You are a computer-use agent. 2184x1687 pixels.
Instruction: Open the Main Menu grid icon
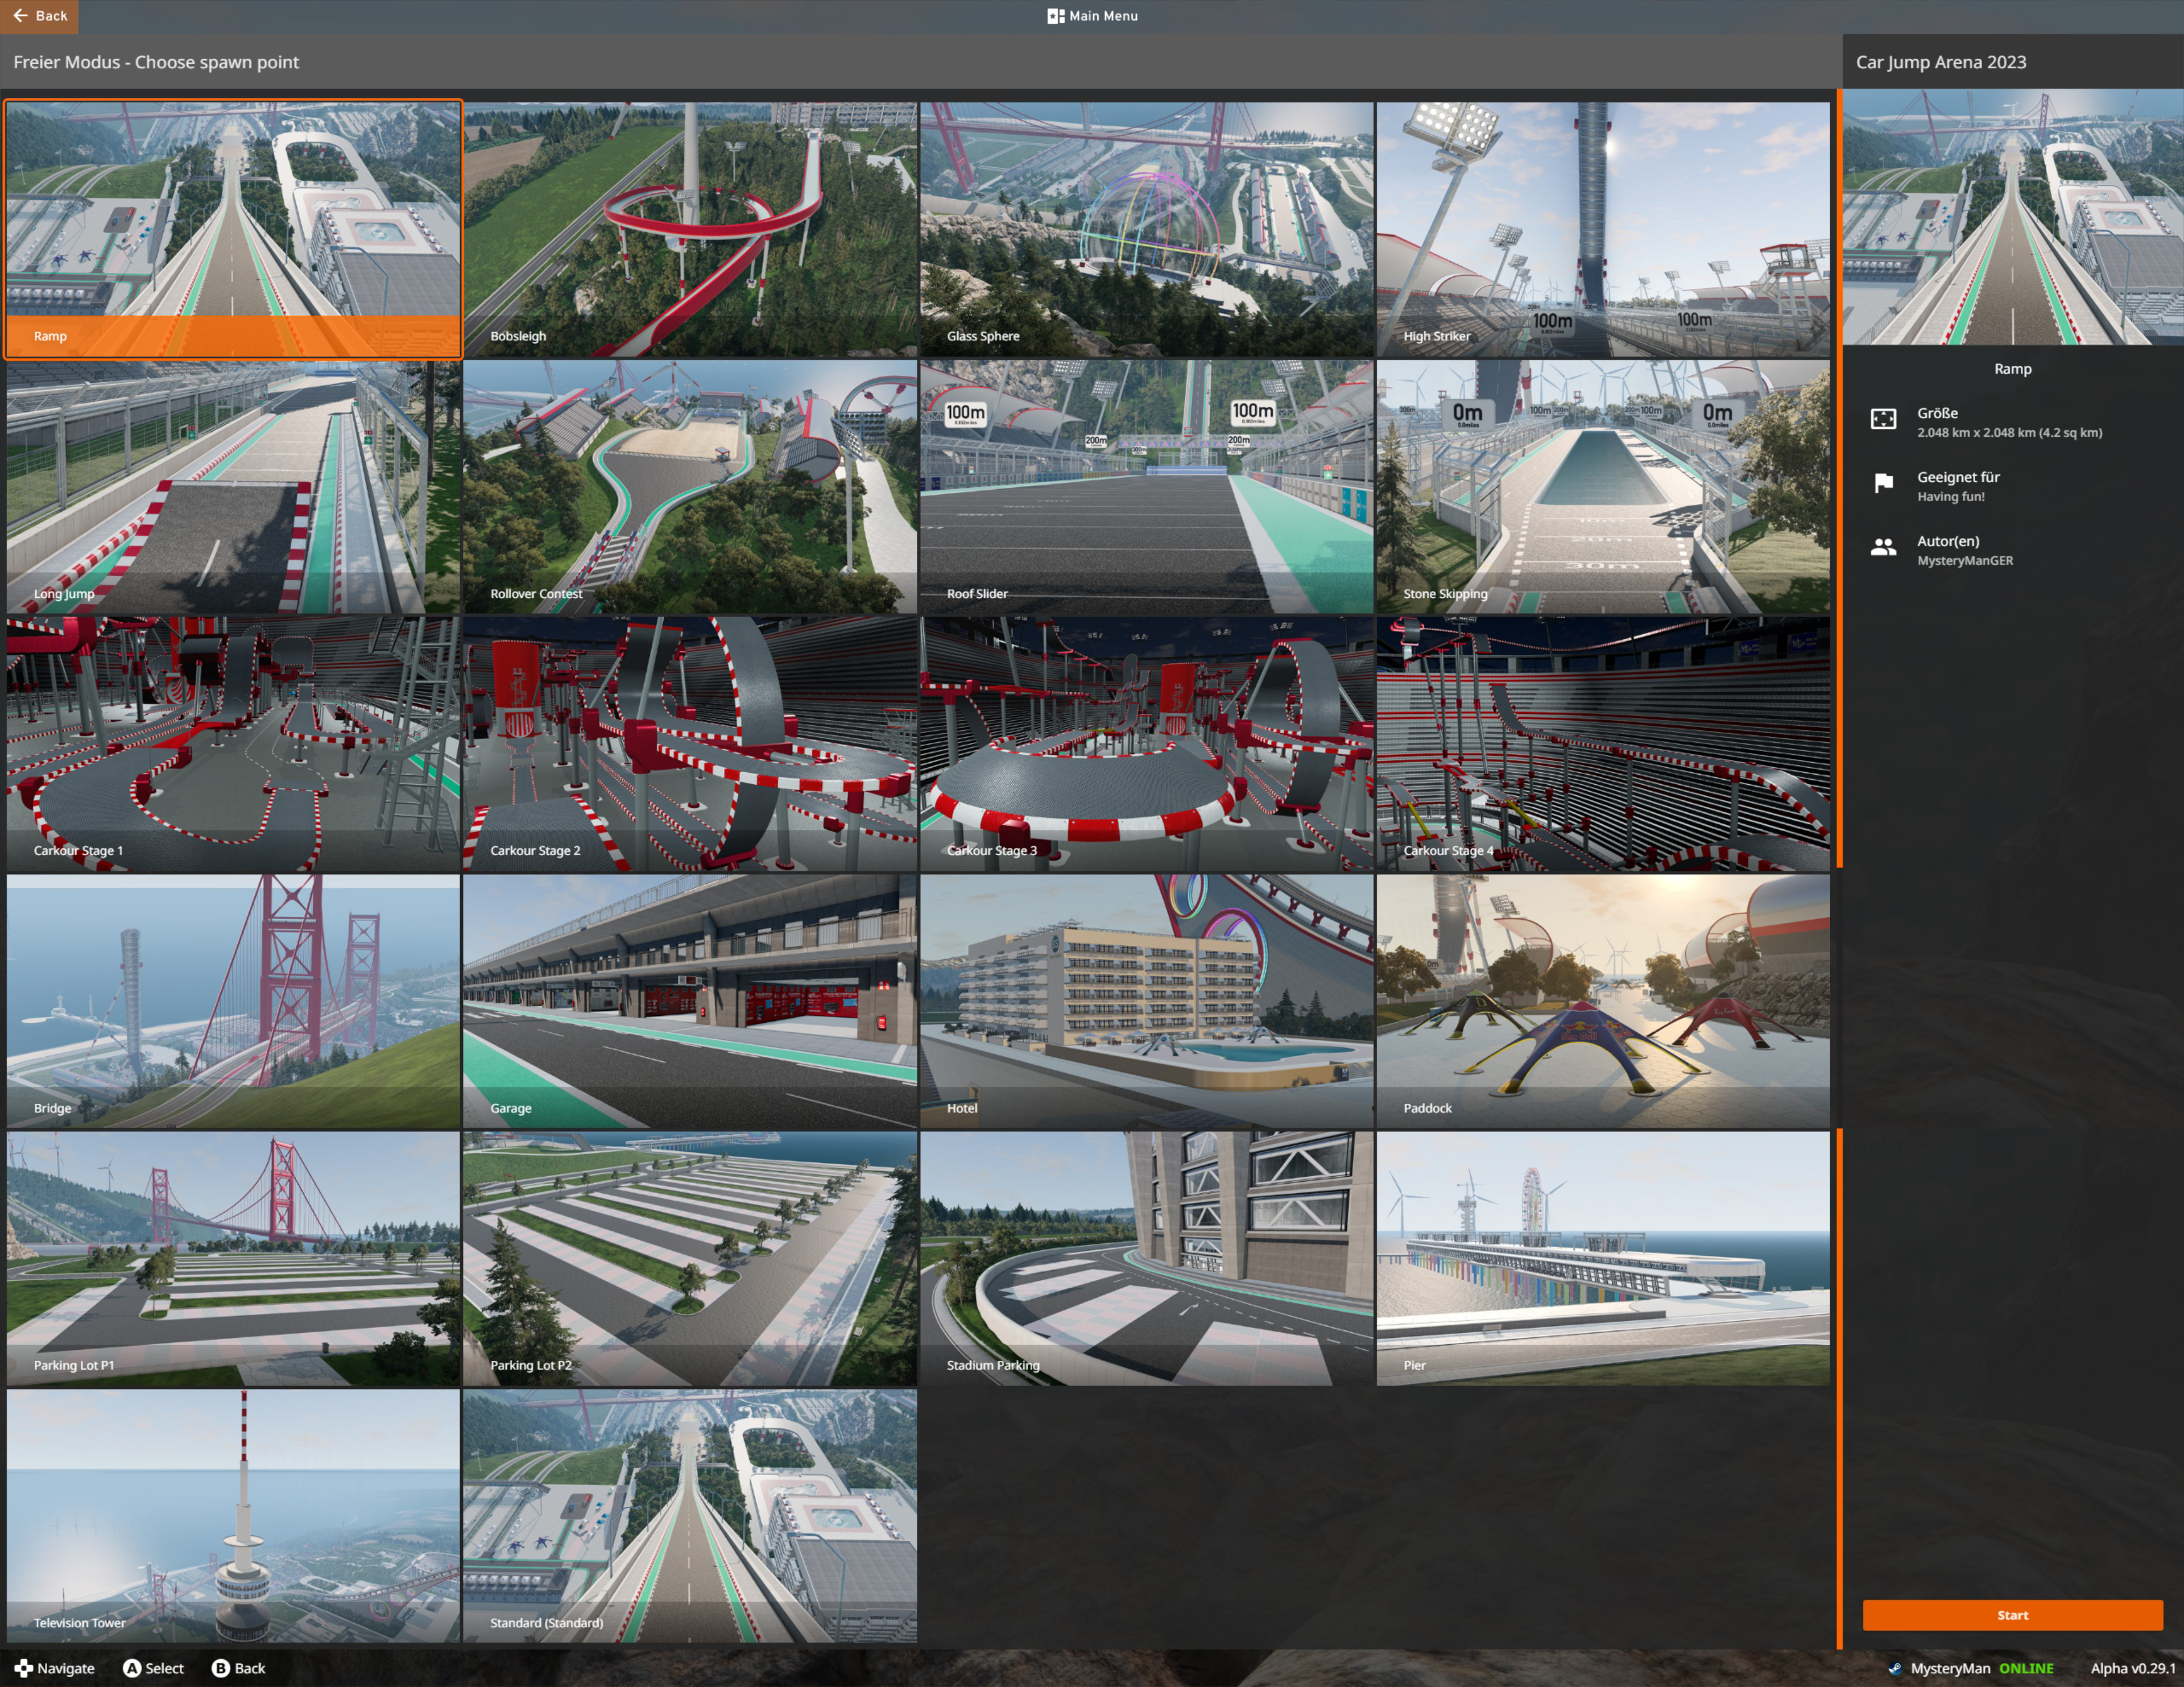point(1055,16)
